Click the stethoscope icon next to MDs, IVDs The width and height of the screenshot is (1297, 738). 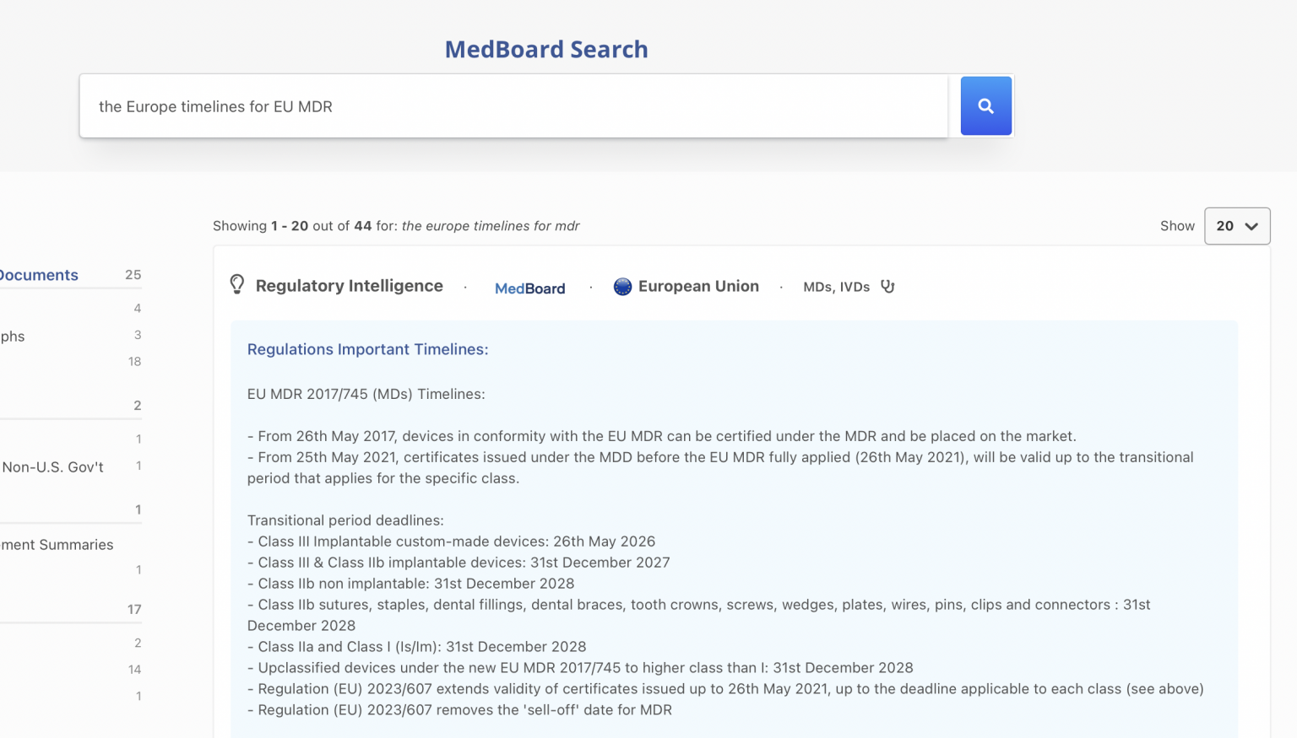pos(887,286)
